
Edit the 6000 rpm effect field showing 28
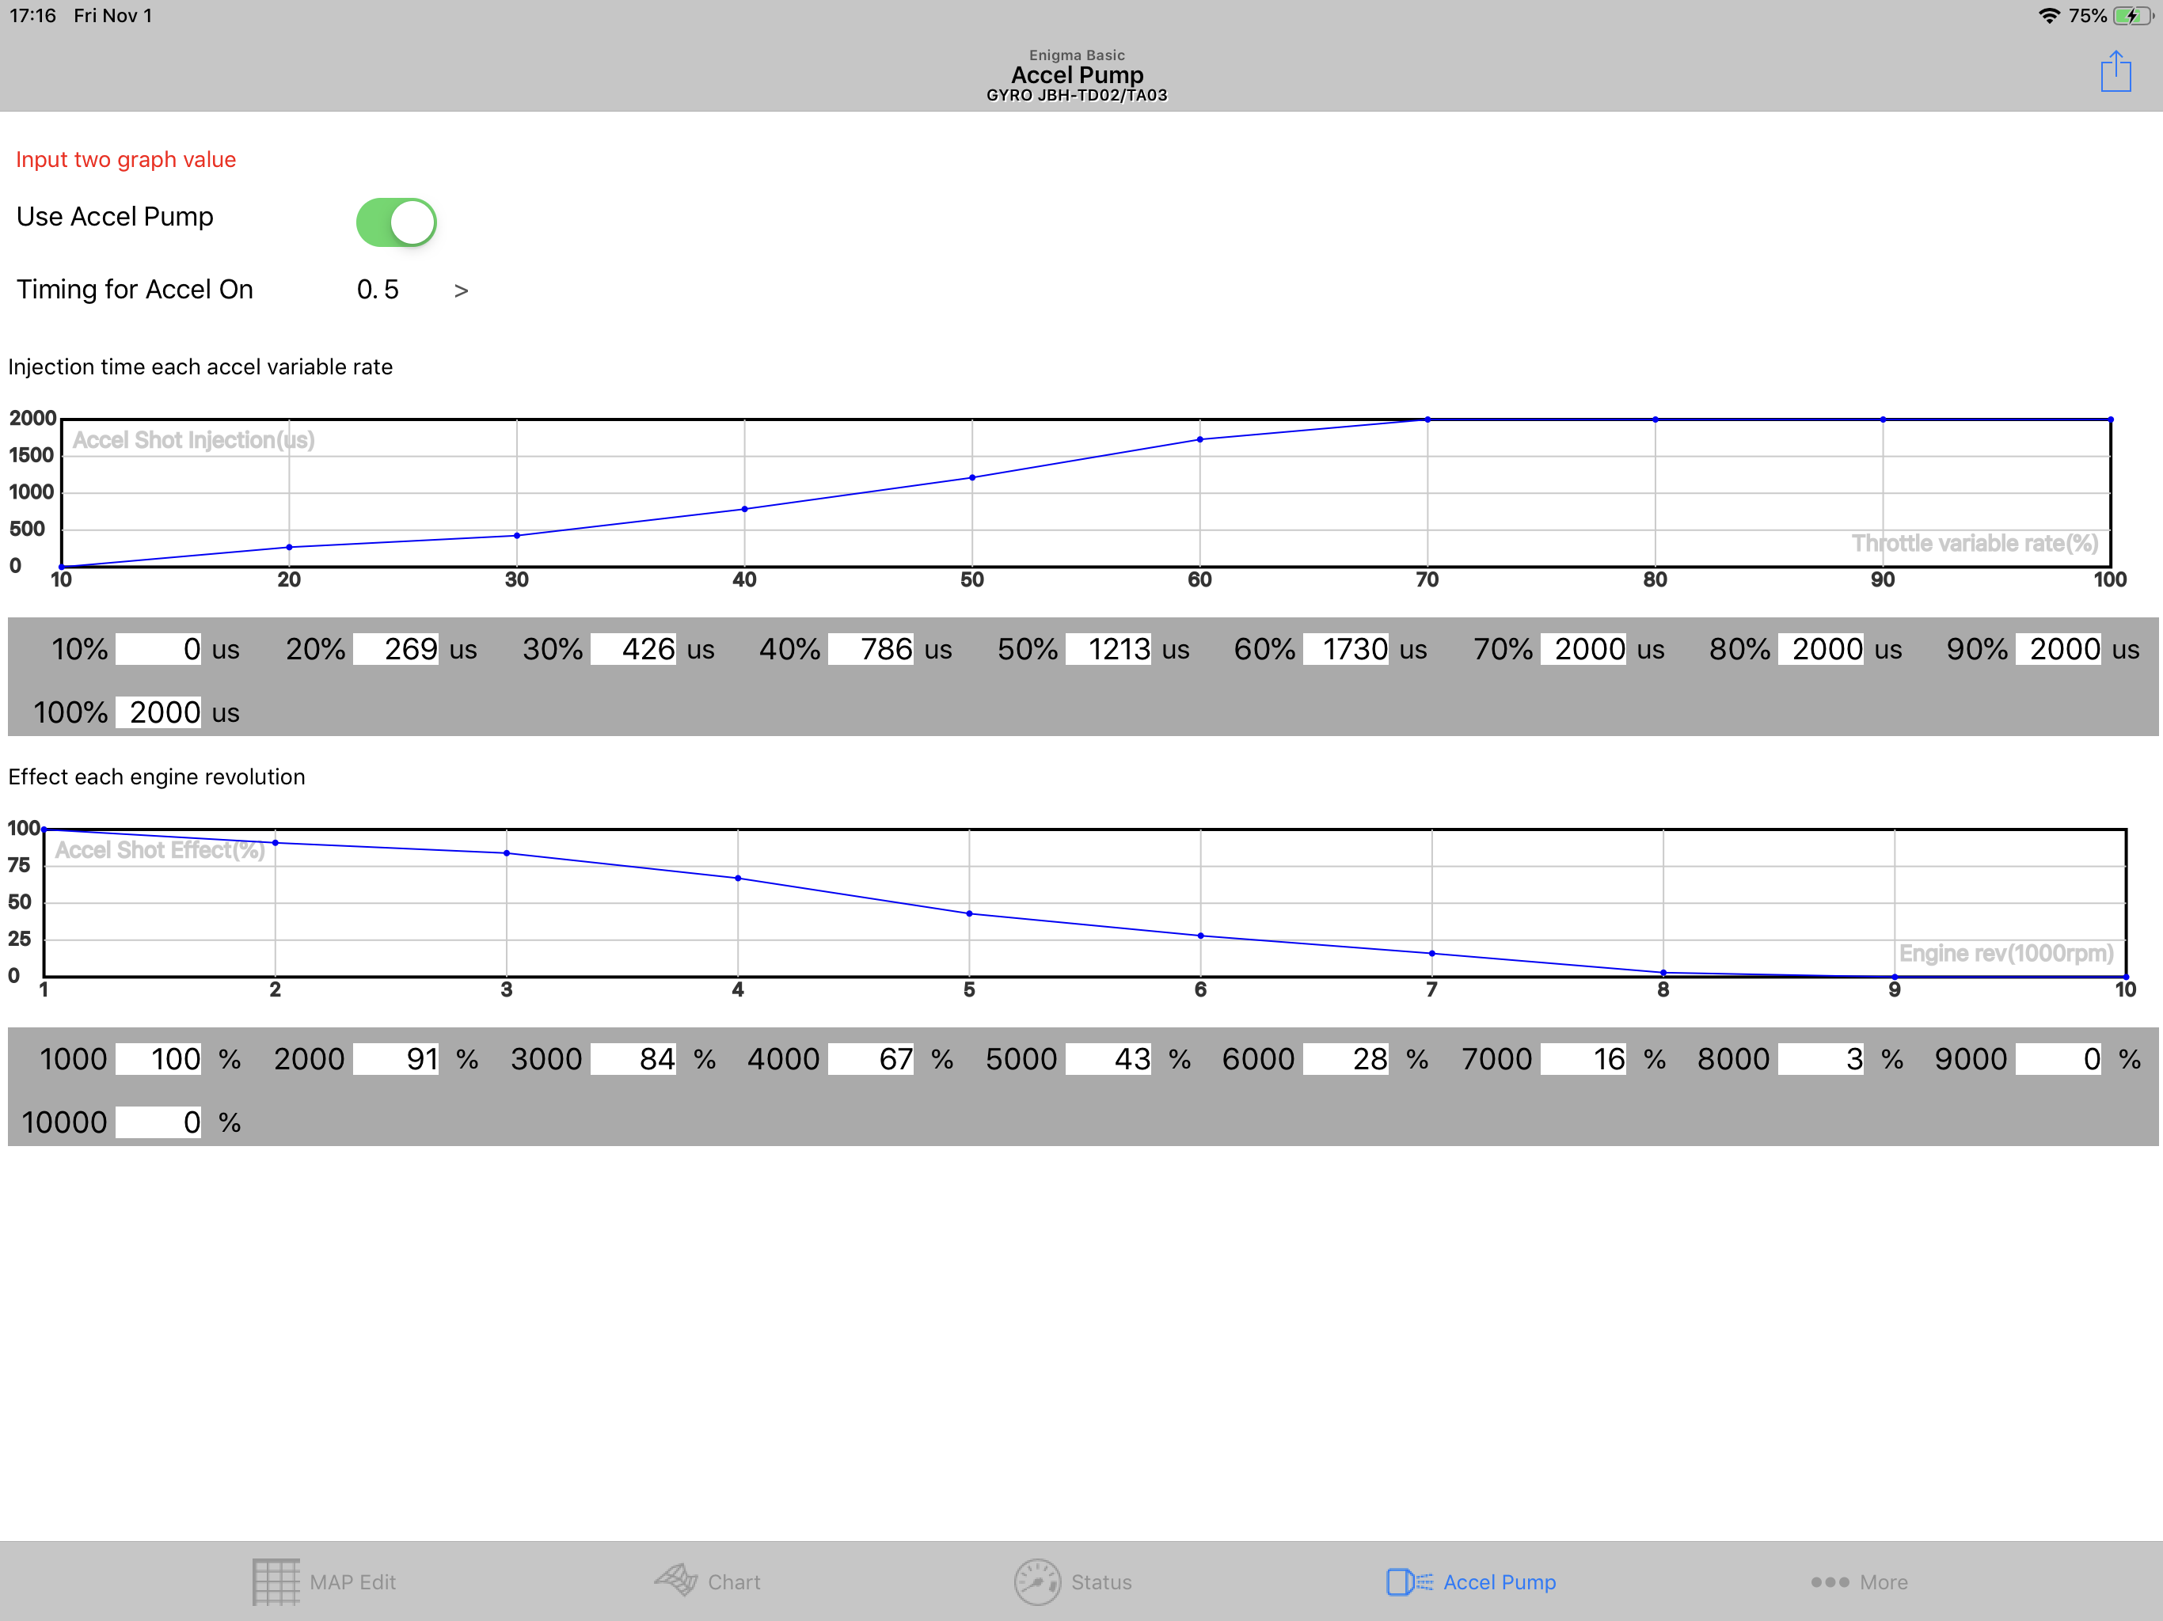[x=1347, y=1059]
